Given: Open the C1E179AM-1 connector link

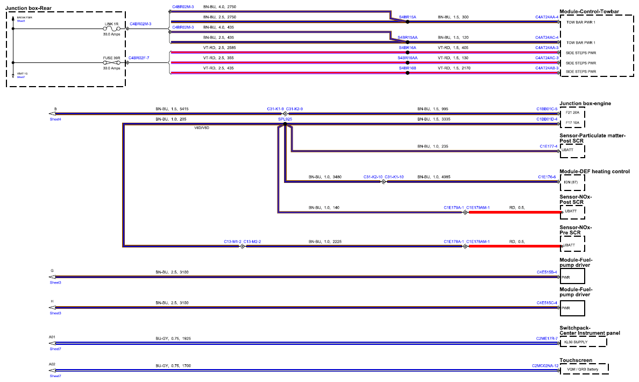Looking at the screenshot, I should (478, 208).
